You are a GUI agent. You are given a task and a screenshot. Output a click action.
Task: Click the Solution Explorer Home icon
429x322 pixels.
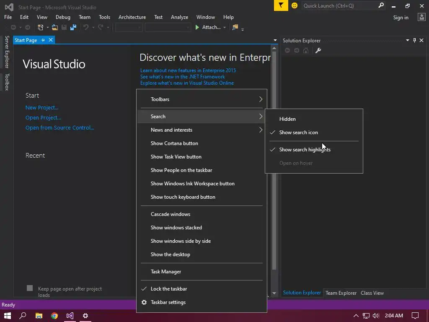pos(306,50)
